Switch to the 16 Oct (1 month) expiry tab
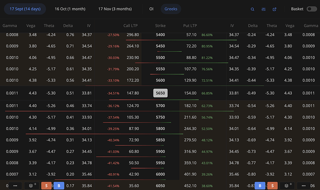 70,9
